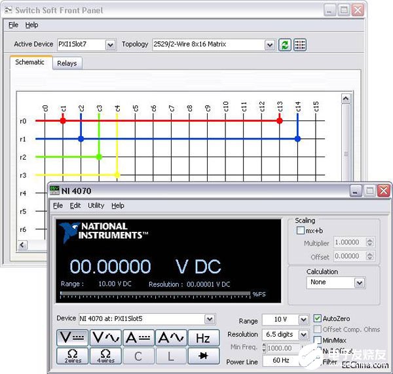Select inductance L measurement button

click(x=171, y=356)
